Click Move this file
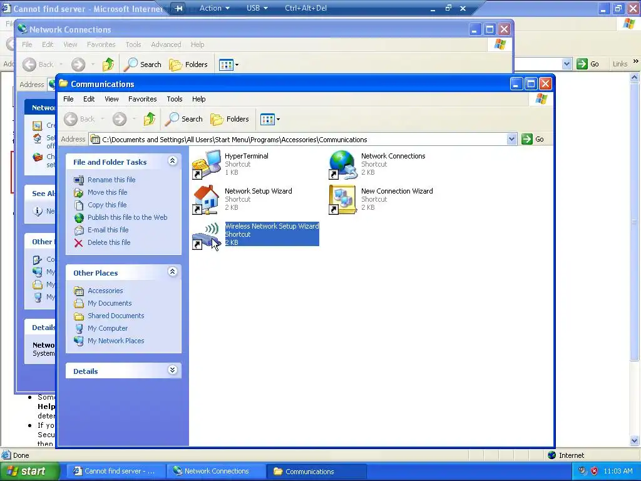 coord(107,192)
